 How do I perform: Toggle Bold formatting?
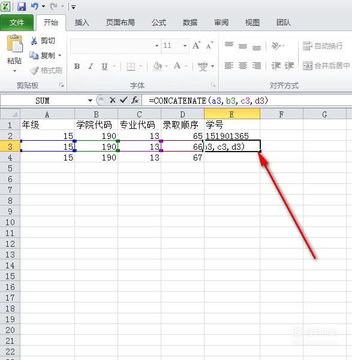pos(77,66)
